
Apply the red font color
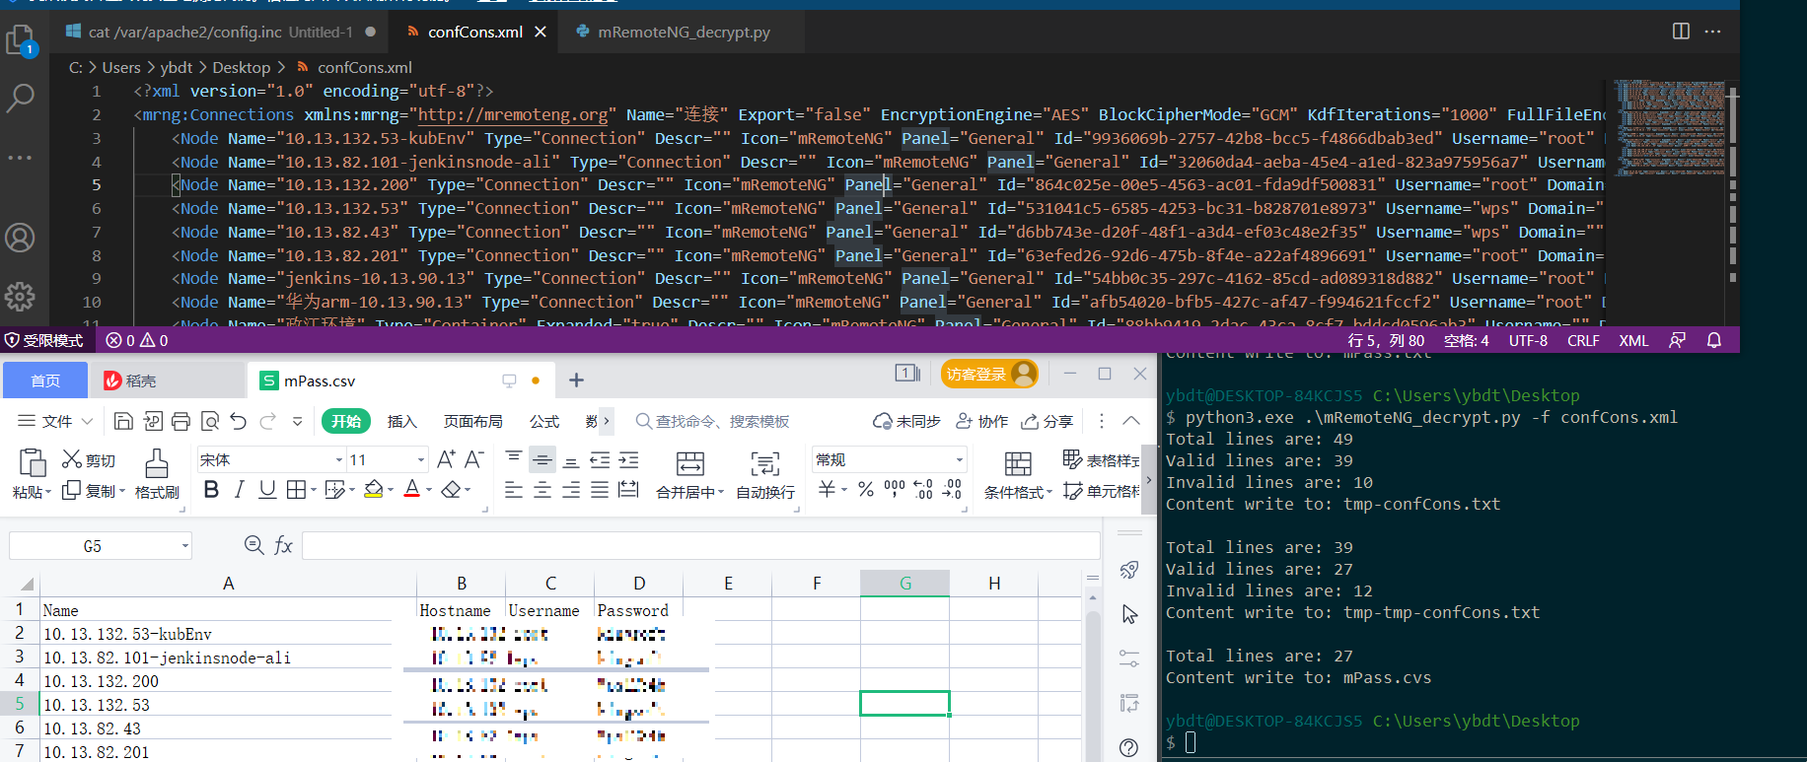click(x=412, y=490)
